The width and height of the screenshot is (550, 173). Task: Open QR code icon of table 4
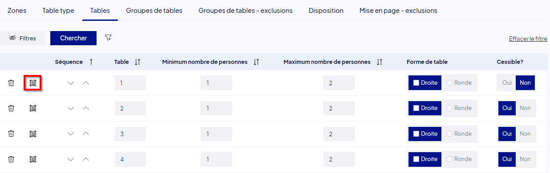click(x=33, y=159)
